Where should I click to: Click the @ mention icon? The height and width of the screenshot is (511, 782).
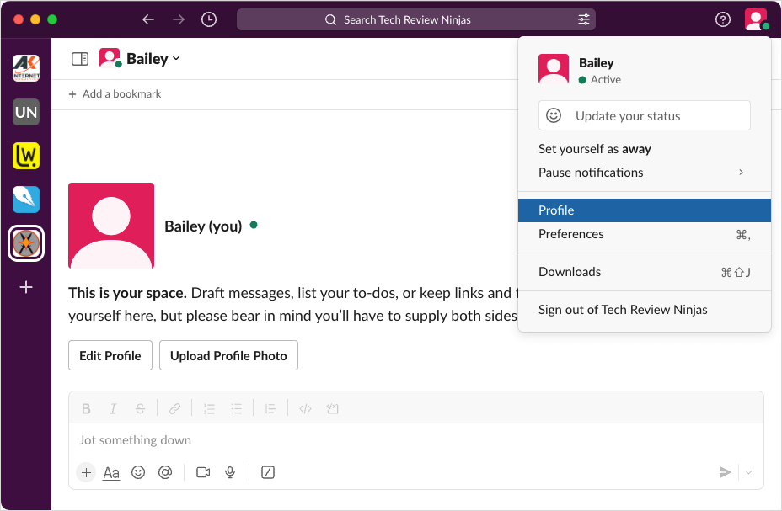click(x=165, y=472)
